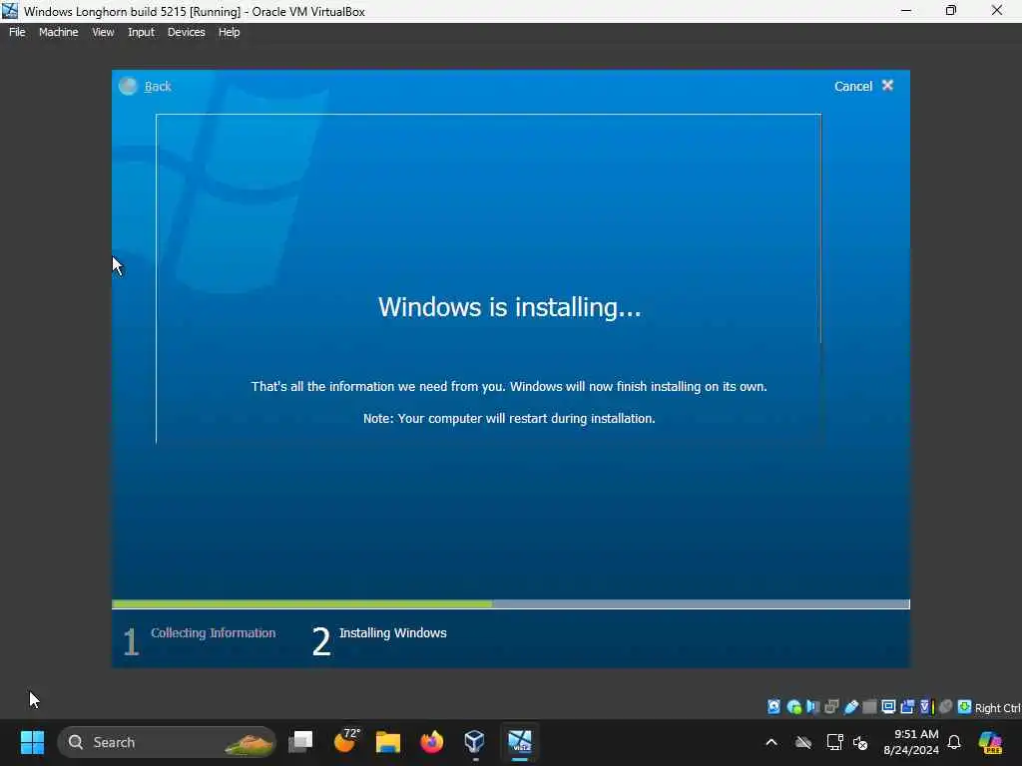Image resolution: width=1022 pixels, height=766 pixels.
Task: Click the VirtualBox audio status icon
Action: (x=812, y=707)
